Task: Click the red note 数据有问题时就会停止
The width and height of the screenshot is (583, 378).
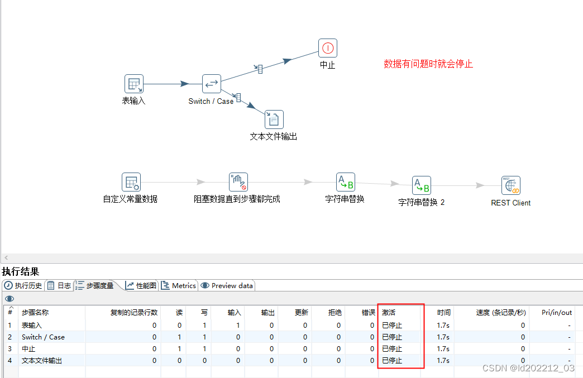Action: (x=428, y=64)
